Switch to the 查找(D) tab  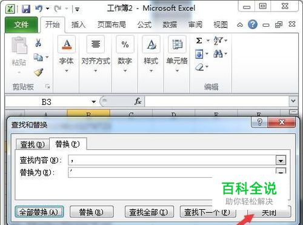(33, 145)
